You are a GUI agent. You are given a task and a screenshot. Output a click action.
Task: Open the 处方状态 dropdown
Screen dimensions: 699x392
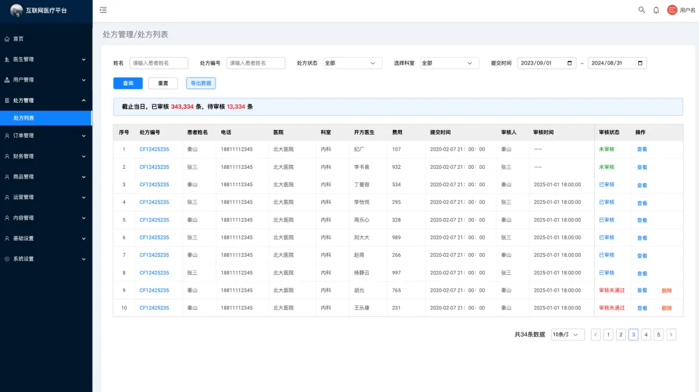pos(353,63)
